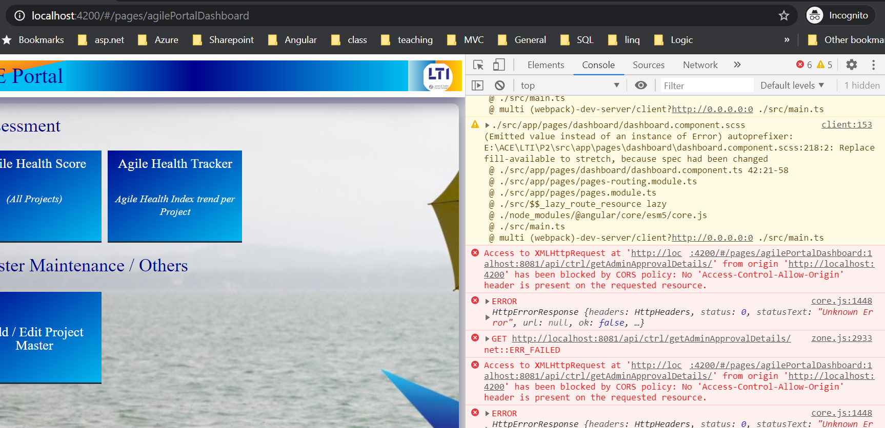Click the yellow warning count badge
Image resolution: width=885 pixels, height=428 pixels.
(824, 65)
